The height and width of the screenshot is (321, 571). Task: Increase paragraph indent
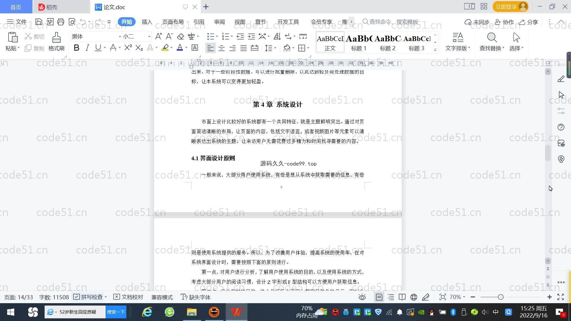pos(251,36)
